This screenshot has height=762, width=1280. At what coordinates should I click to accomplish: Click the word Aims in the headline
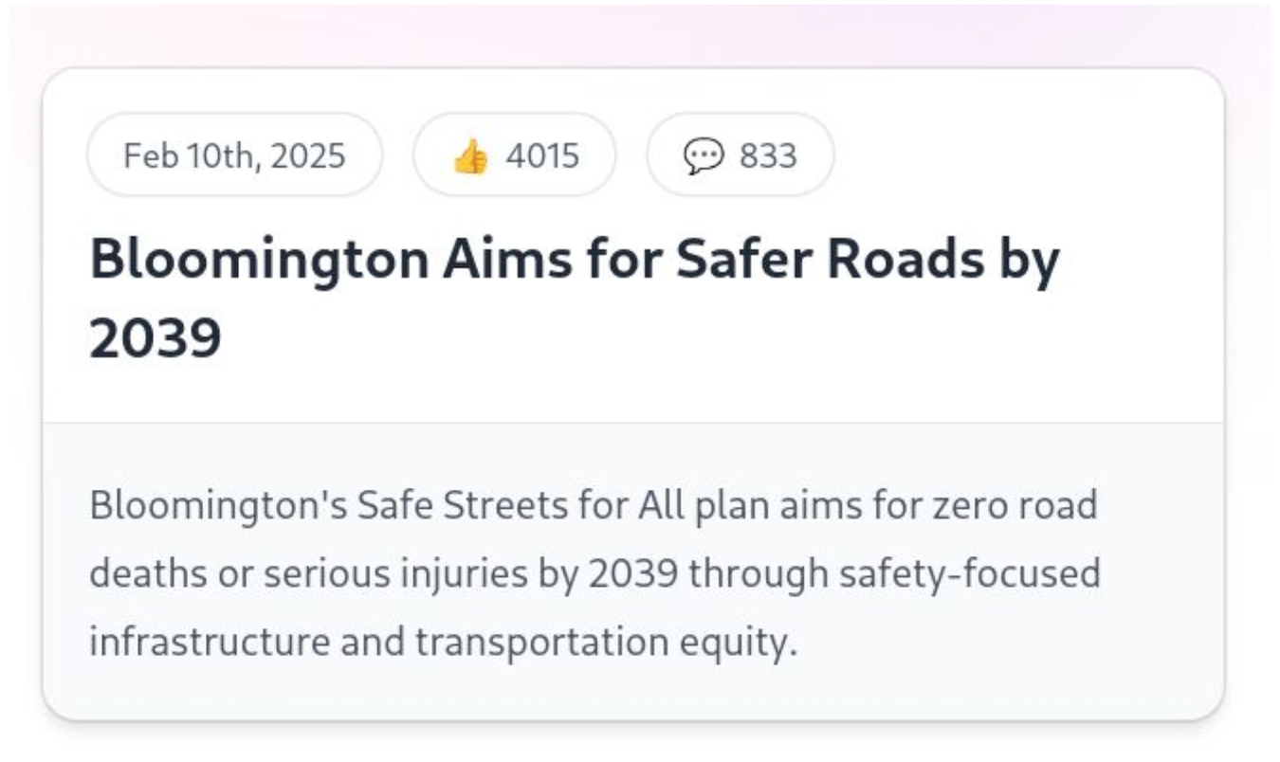click(507, 260)
